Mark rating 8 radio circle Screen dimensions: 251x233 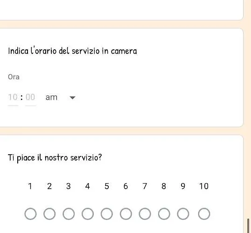click(x=164, y=214)
